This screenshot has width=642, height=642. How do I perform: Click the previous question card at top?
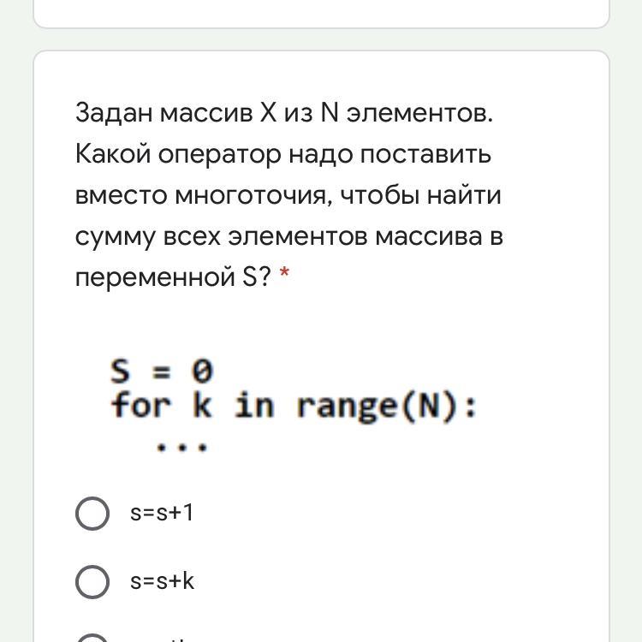(x=321, y=13)
